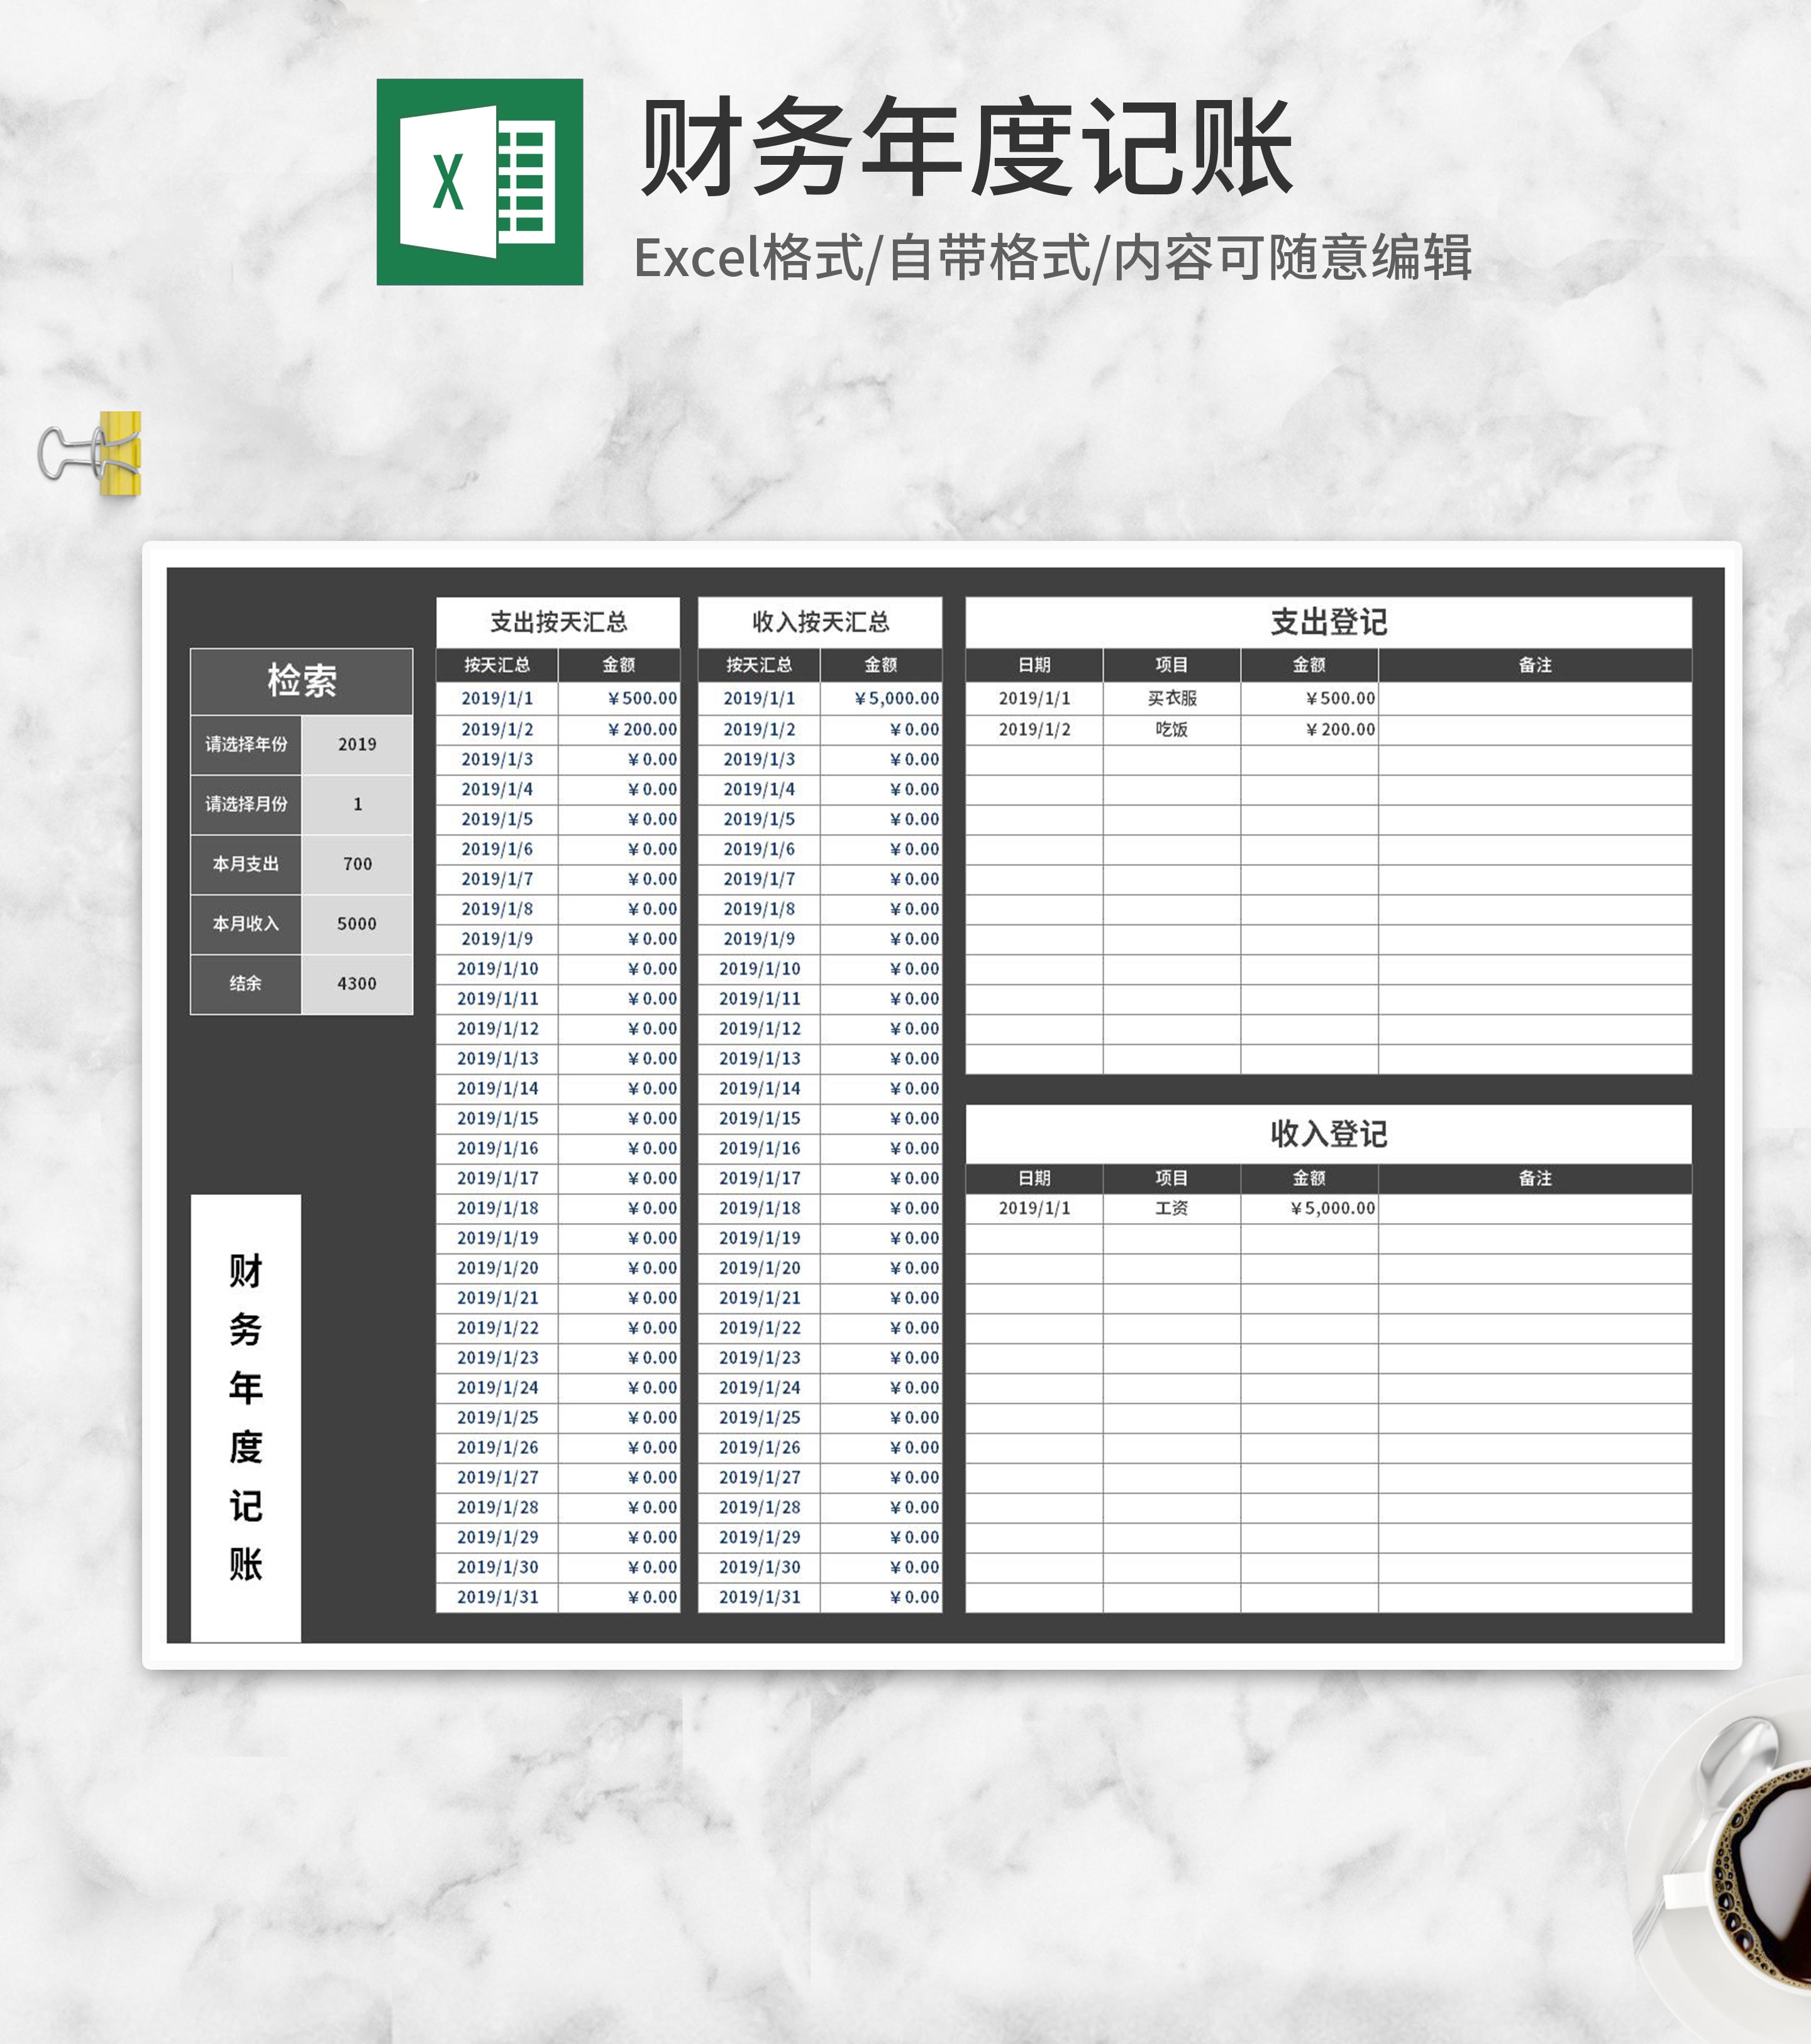This screenshot has width=1811, height=2044.
Task: Select the month value 1 cell
Action: click(357, 804)
